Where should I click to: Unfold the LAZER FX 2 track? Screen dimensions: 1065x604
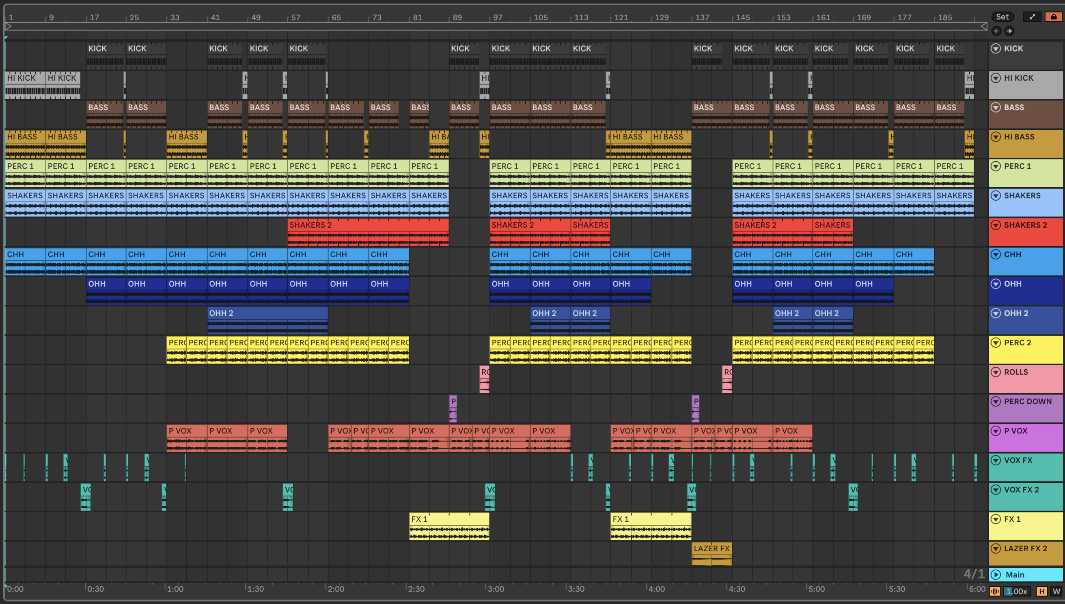[x=996, y=548]
